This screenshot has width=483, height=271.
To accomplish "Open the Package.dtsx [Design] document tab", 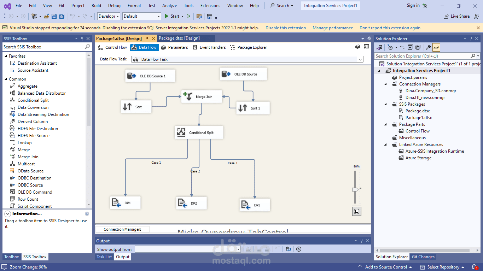I will 179,38.
